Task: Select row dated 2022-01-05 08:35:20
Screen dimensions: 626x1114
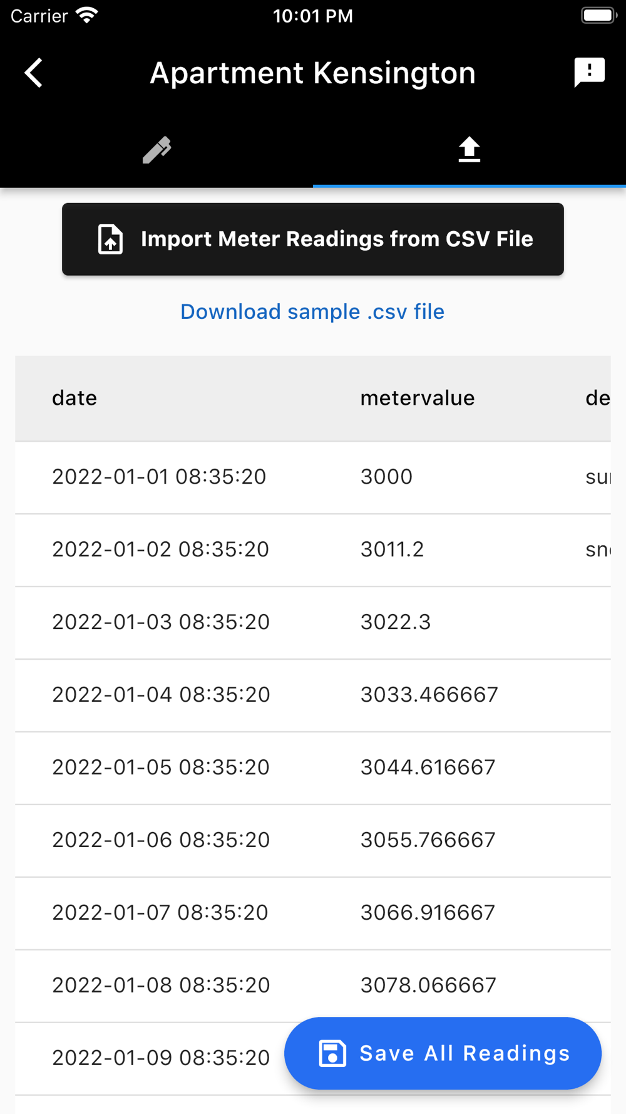Action: tap(313, 768)
